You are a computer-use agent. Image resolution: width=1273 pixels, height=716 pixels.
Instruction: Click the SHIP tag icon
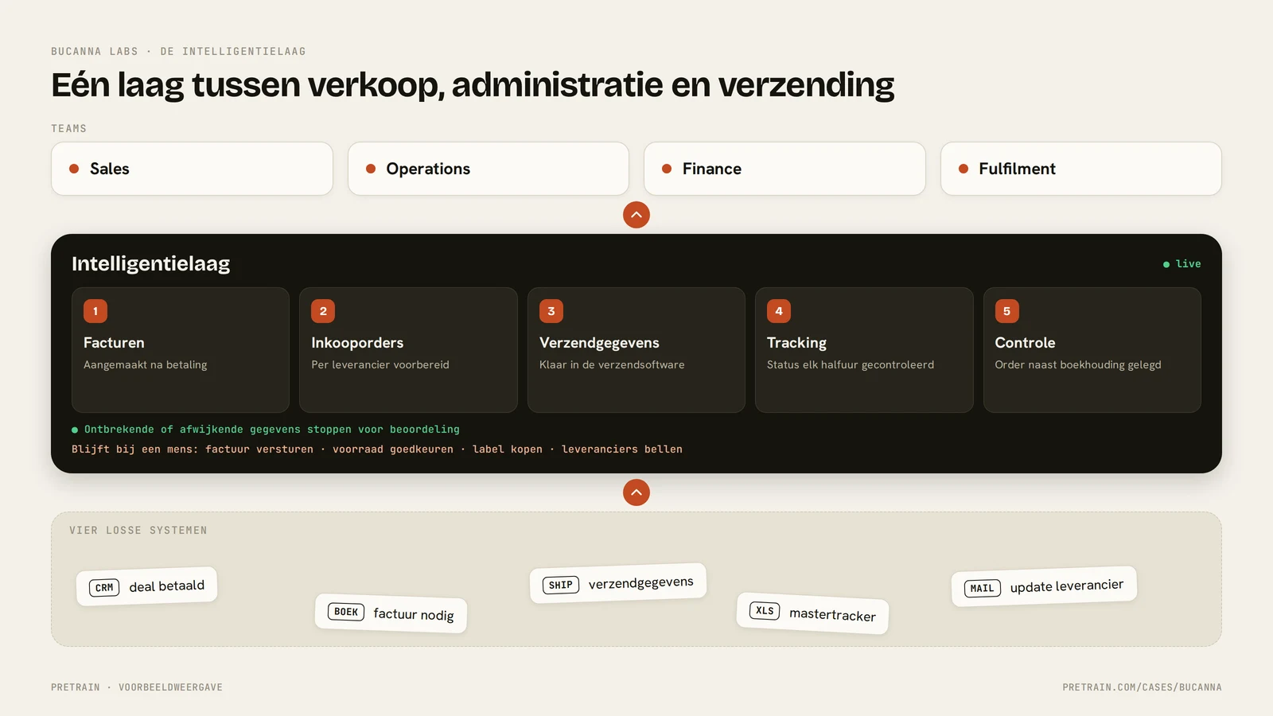(561, 585)
